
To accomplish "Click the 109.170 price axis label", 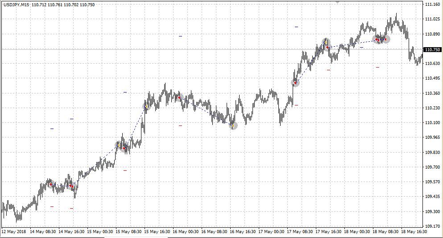I will click(x=432, y=226).
